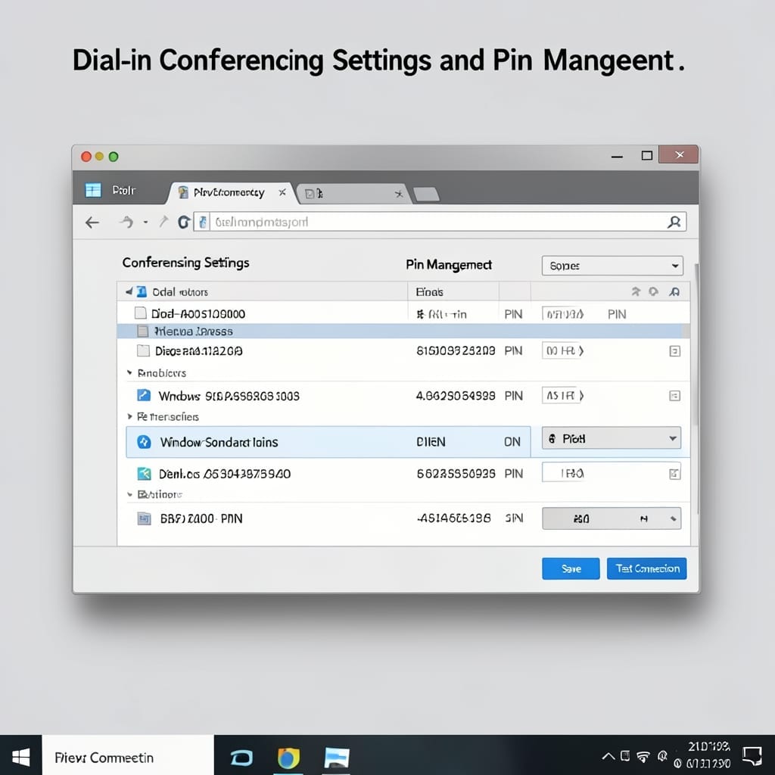Open the blue ring taskbar app icon
The image size is (775, 775).
[241, 757]
